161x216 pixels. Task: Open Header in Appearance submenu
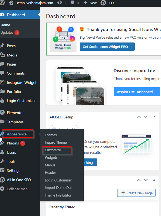(50, 173)
